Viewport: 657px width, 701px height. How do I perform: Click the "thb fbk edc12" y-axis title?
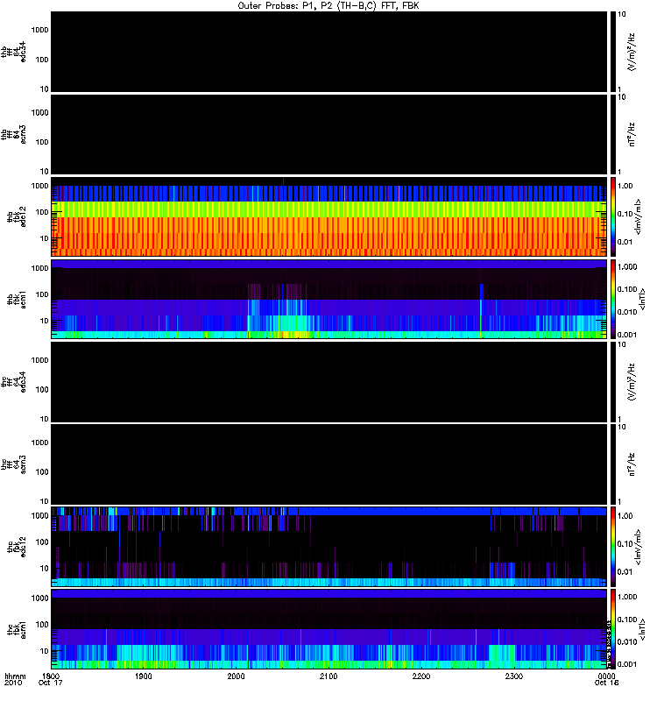pos(17,216)
